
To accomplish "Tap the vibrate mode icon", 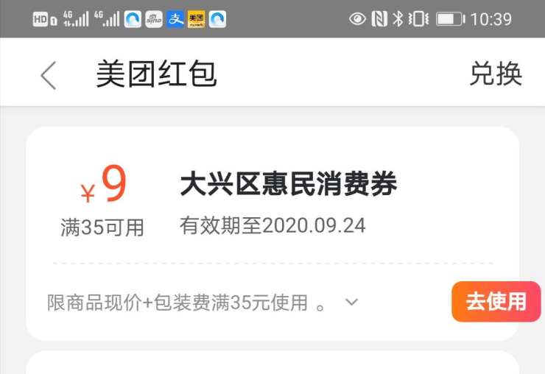I will 418,18.
